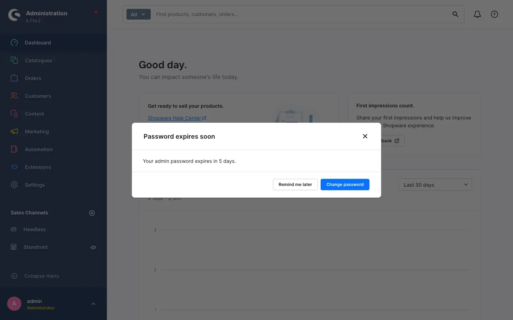Viewport: 513px width, 320px height.
Task: Open the Content menu
Action: click(x=53, y=114)
